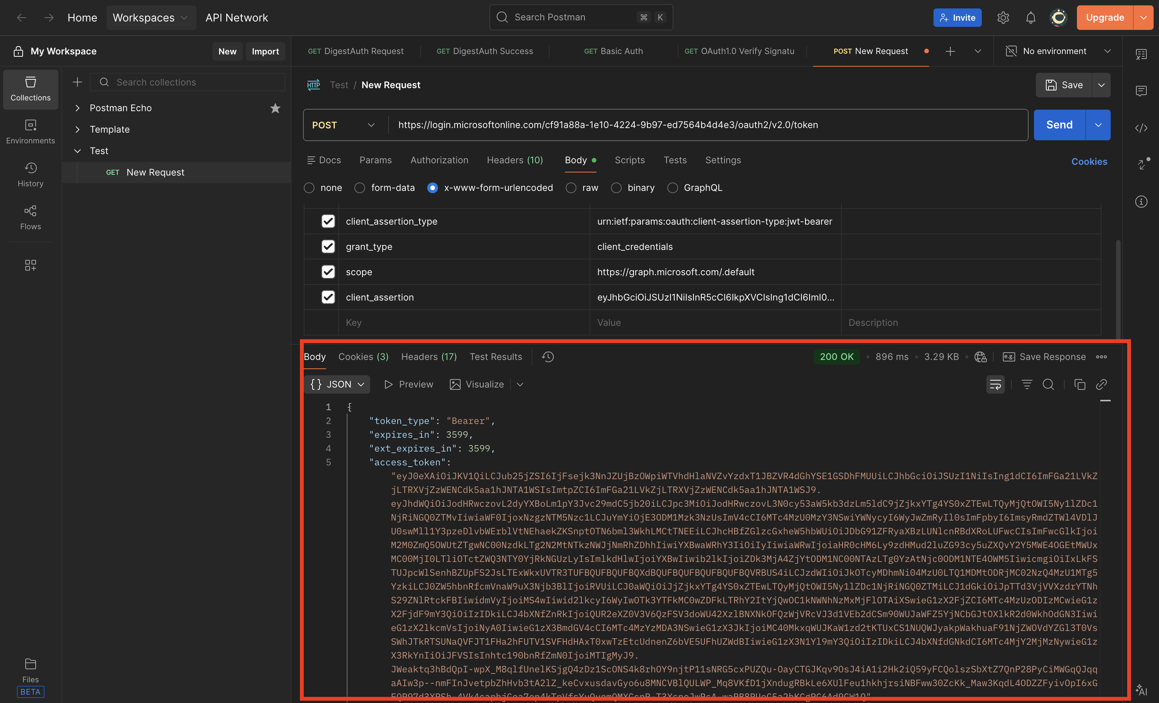Click Save Response
1159x703 pixels.
[x=1044, y=357]
